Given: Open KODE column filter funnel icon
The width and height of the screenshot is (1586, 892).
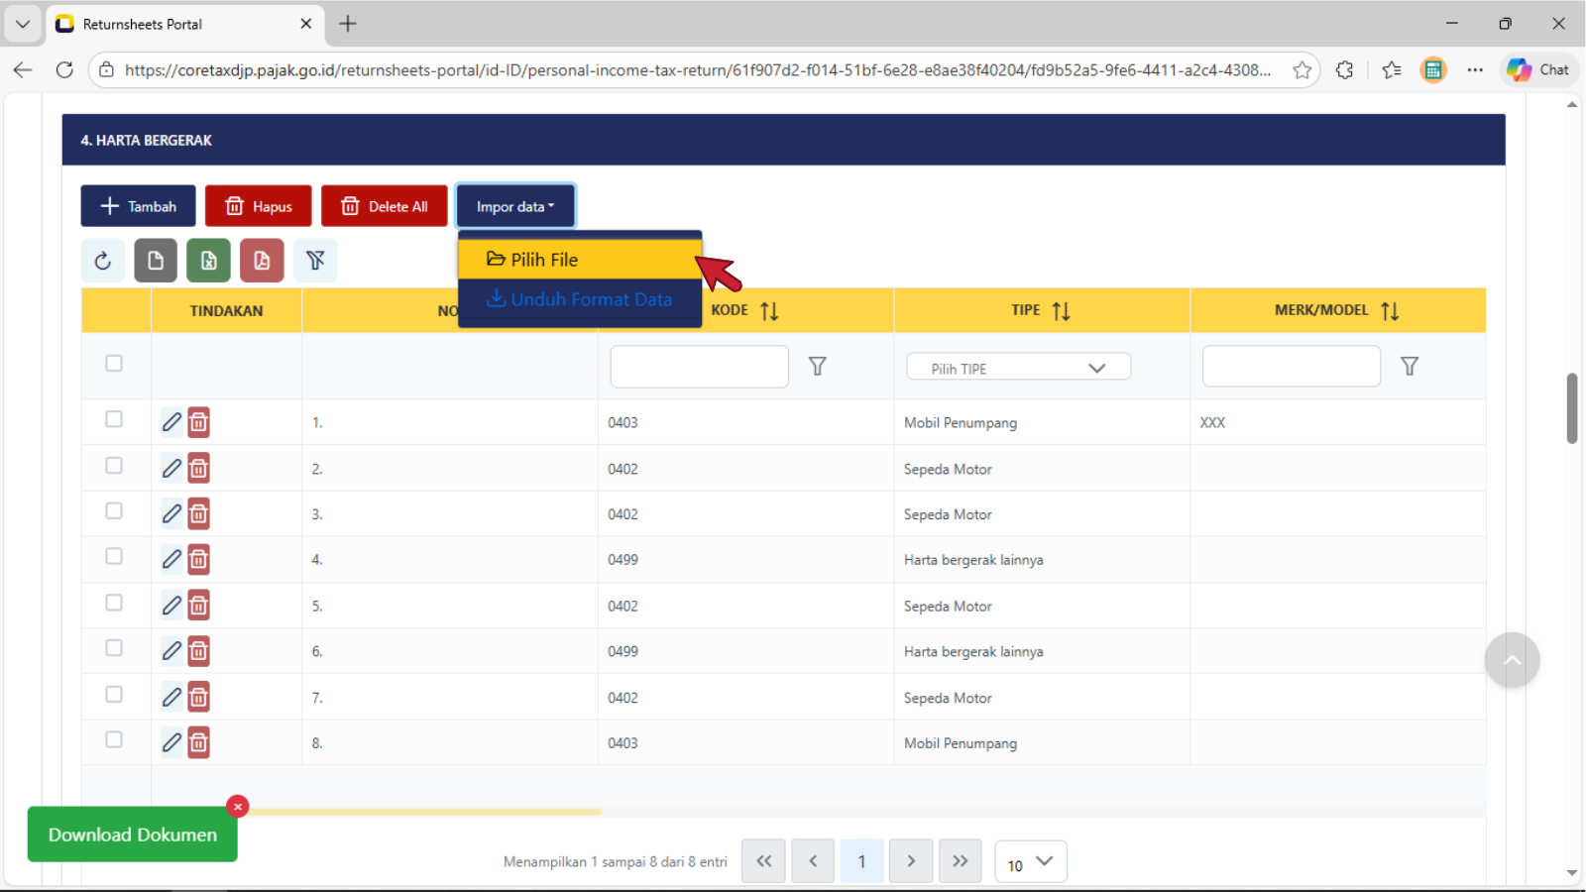Looking at the screenshot, I should coord(817,367).
